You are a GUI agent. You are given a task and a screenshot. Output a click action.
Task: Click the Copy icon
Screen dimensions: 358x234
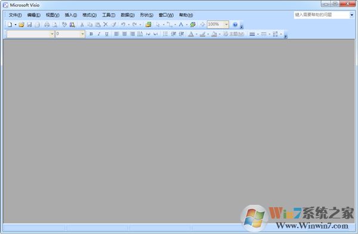[90, 24]
